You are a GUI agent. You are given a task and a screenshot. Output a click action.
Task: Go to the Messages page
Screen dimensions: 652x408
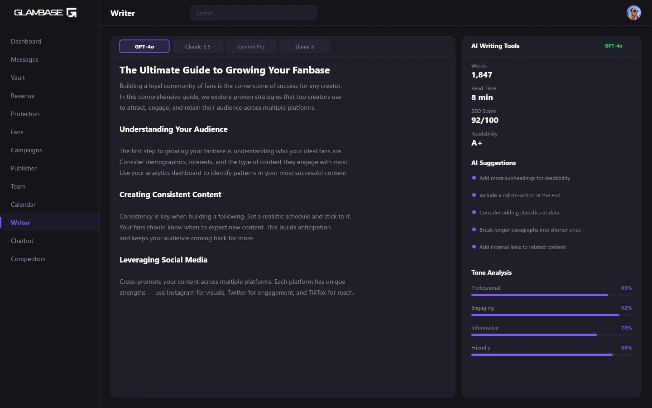pos(24,59)
